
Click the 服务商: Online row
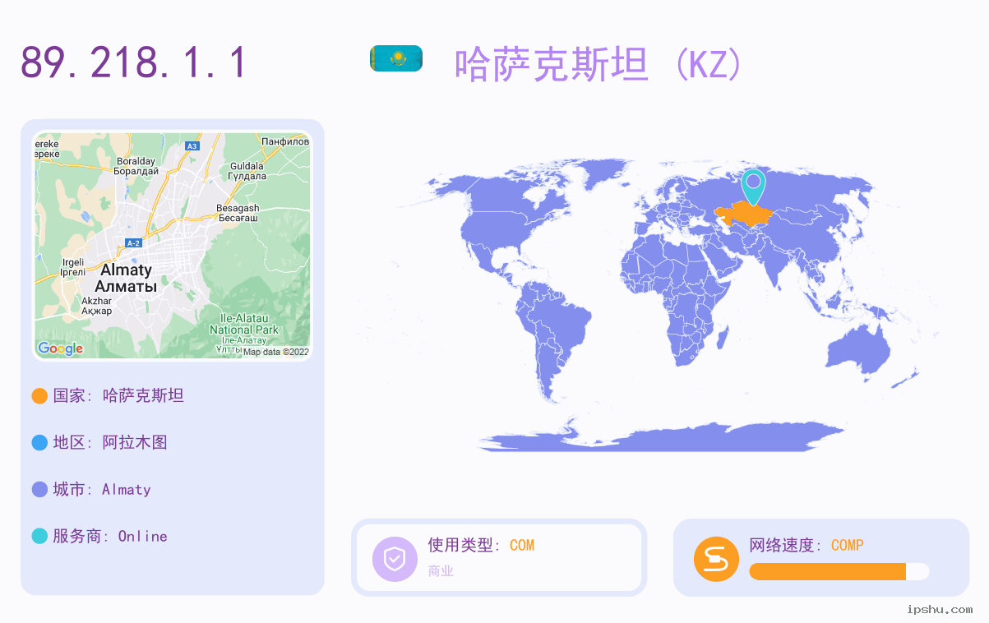pyautogui.click(x=99, y=537)
